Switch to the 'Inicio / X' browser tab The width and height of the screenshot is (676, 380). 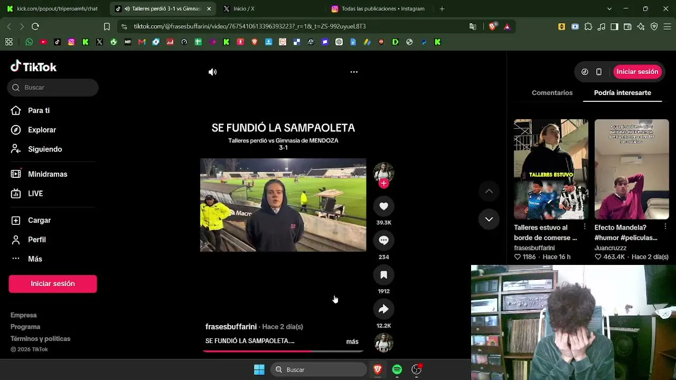point(270,9)
